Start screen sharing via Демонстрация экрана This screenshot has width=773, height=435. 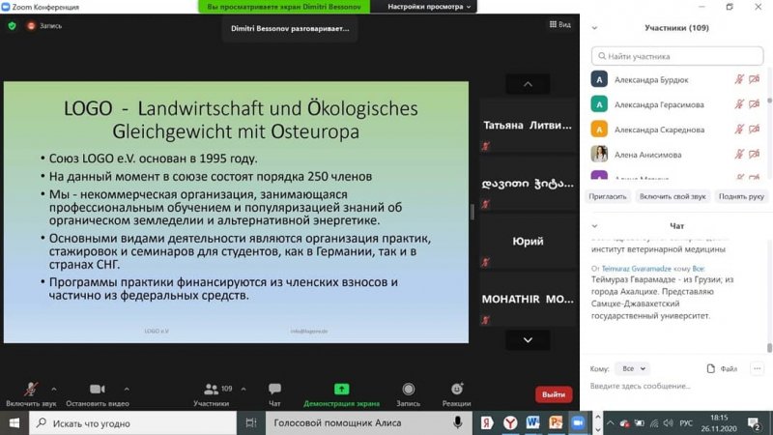(341, 389)
